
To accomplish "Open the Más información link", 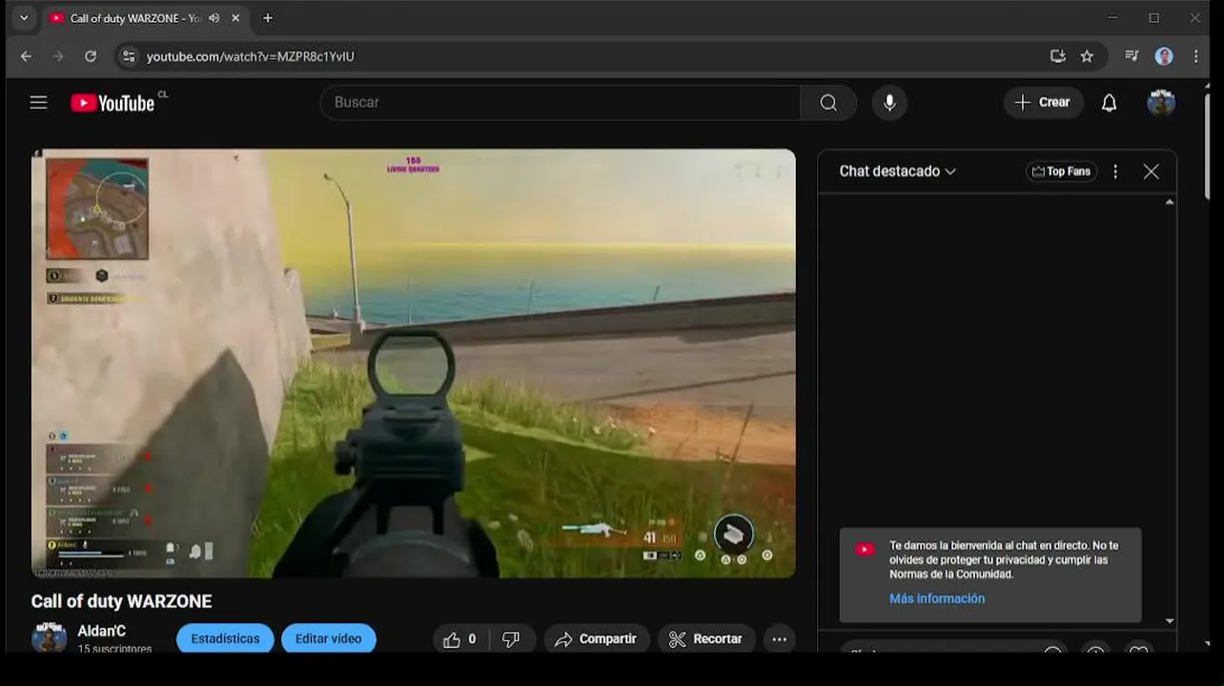I will [937, 598].
